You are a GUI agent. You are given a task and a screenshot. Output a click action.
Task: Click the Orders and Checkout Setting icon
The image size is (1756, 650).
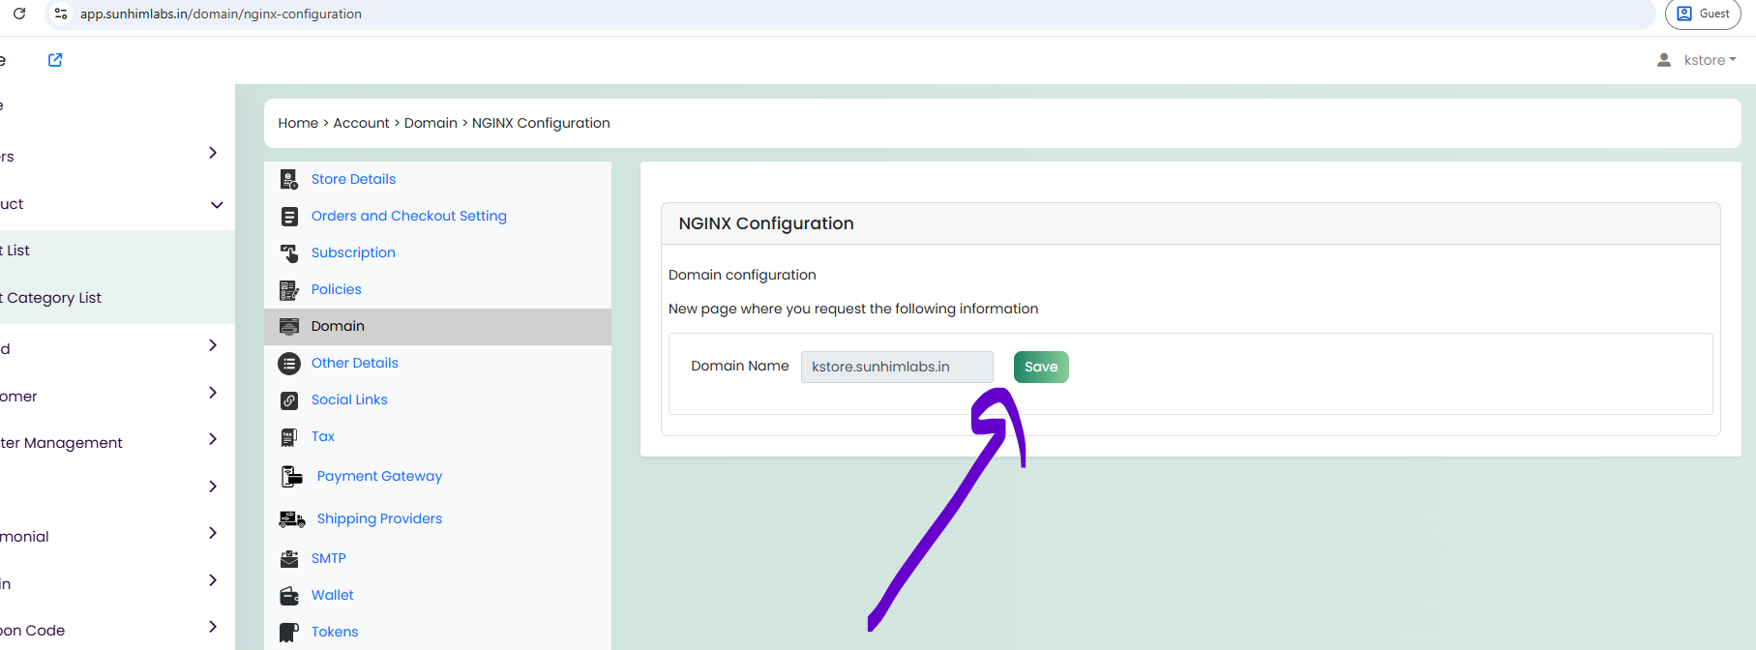[289, 217]
